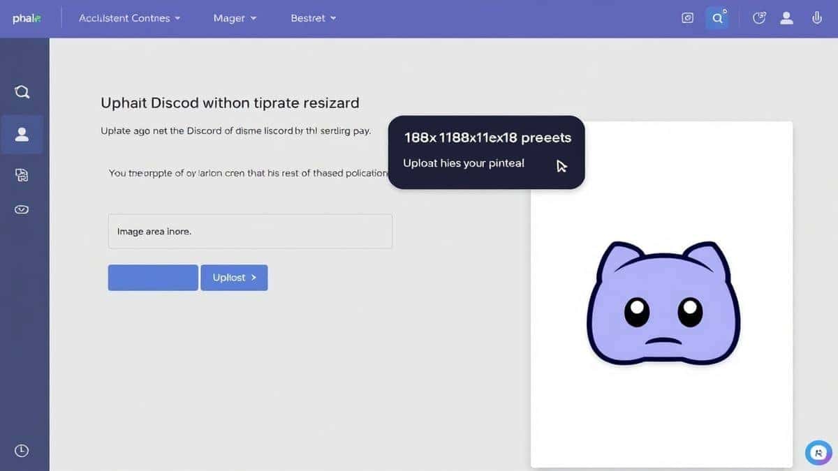Click the phale logo in the top bar

pos(27,19)
